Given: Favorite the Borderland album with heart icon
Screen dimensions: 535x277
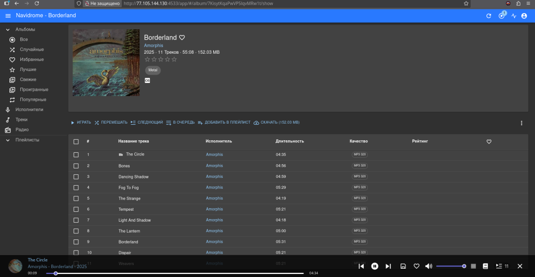Looking at the screenshot, I should tap(182, 38).
